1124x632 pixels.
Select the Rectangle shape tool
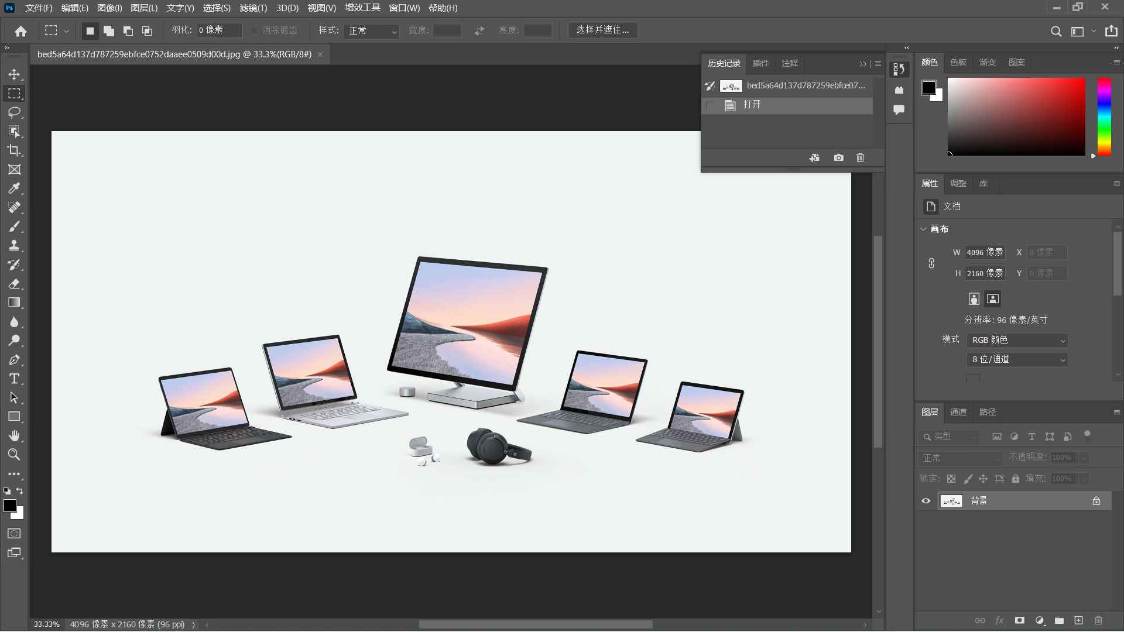[x=14, y=417]
